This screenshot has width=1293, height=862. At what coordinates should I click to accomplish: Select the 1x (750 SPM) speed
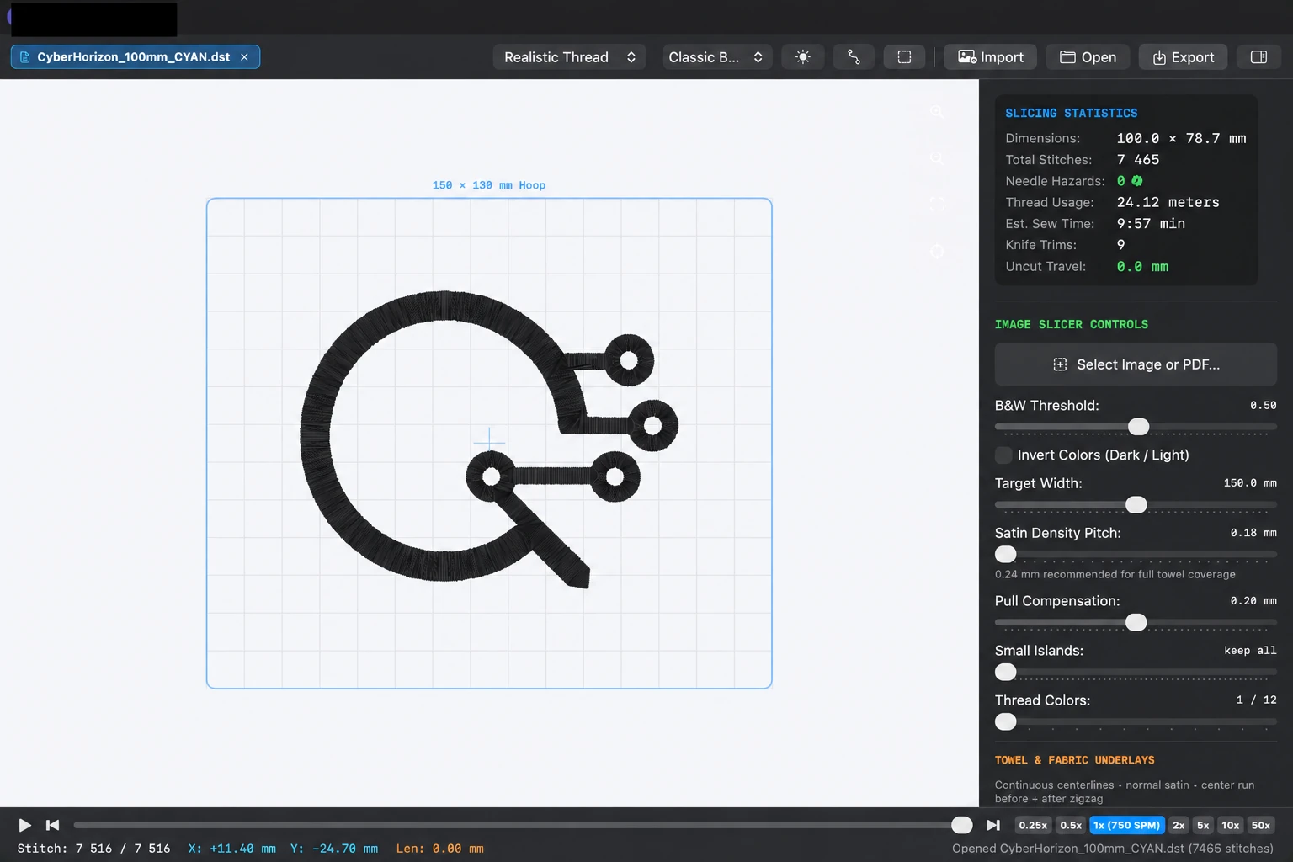[1127, 826]
